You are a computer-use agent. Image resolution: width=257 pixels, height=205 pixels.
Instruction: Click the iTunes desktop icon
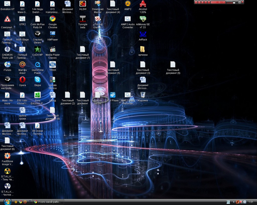point(7,65)
